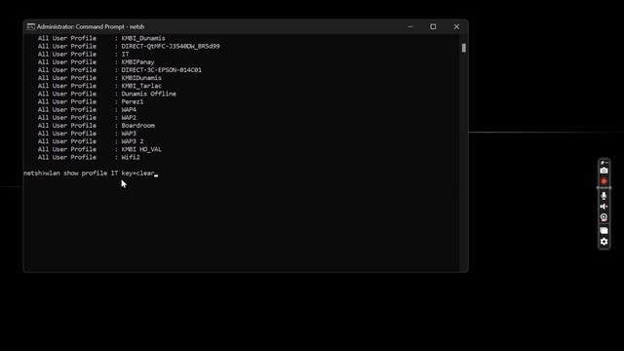Click the profile name 'WAP4'
Screen dimensions: 624x351
(x=129, y=110)
